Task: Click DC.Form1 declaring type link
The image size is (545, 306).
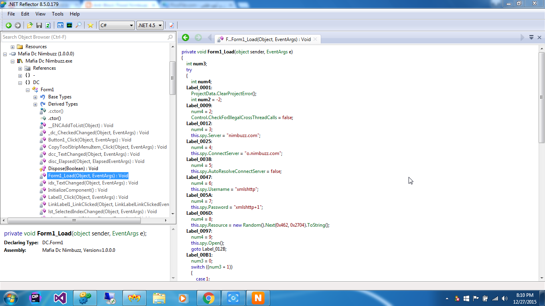Action: tap(53, 243)
